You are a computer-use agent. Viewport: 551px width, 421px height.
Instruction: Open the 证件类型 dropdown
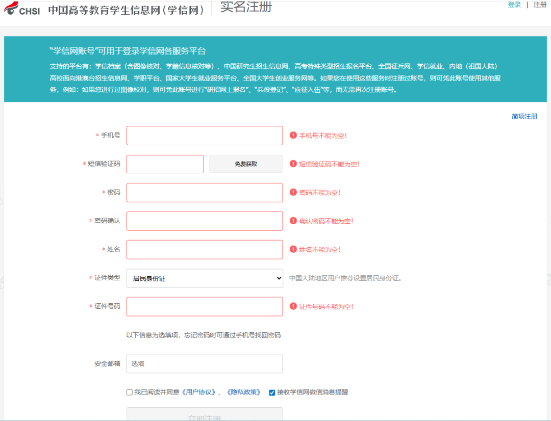tap(205, 278)
